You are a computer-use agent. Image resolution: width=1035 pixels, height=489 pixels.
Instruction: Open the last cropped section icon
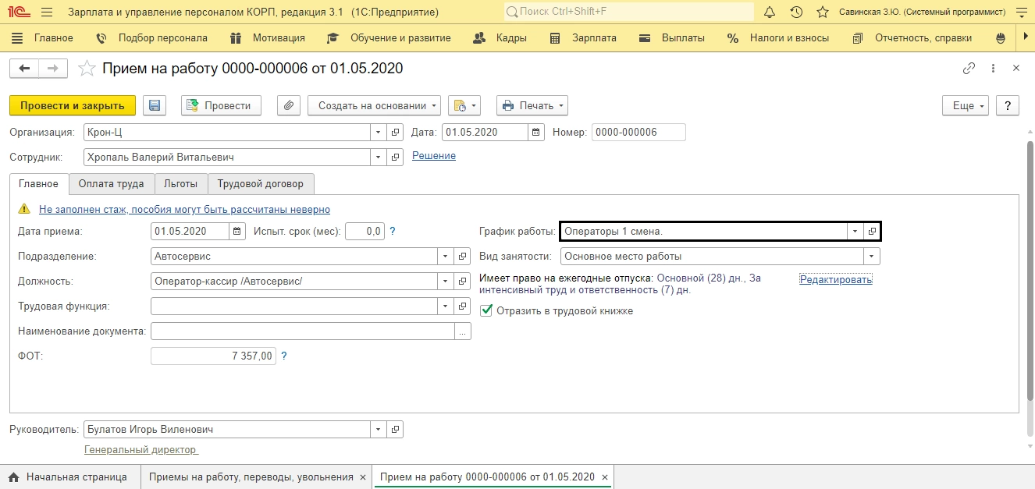point(1001,37)
